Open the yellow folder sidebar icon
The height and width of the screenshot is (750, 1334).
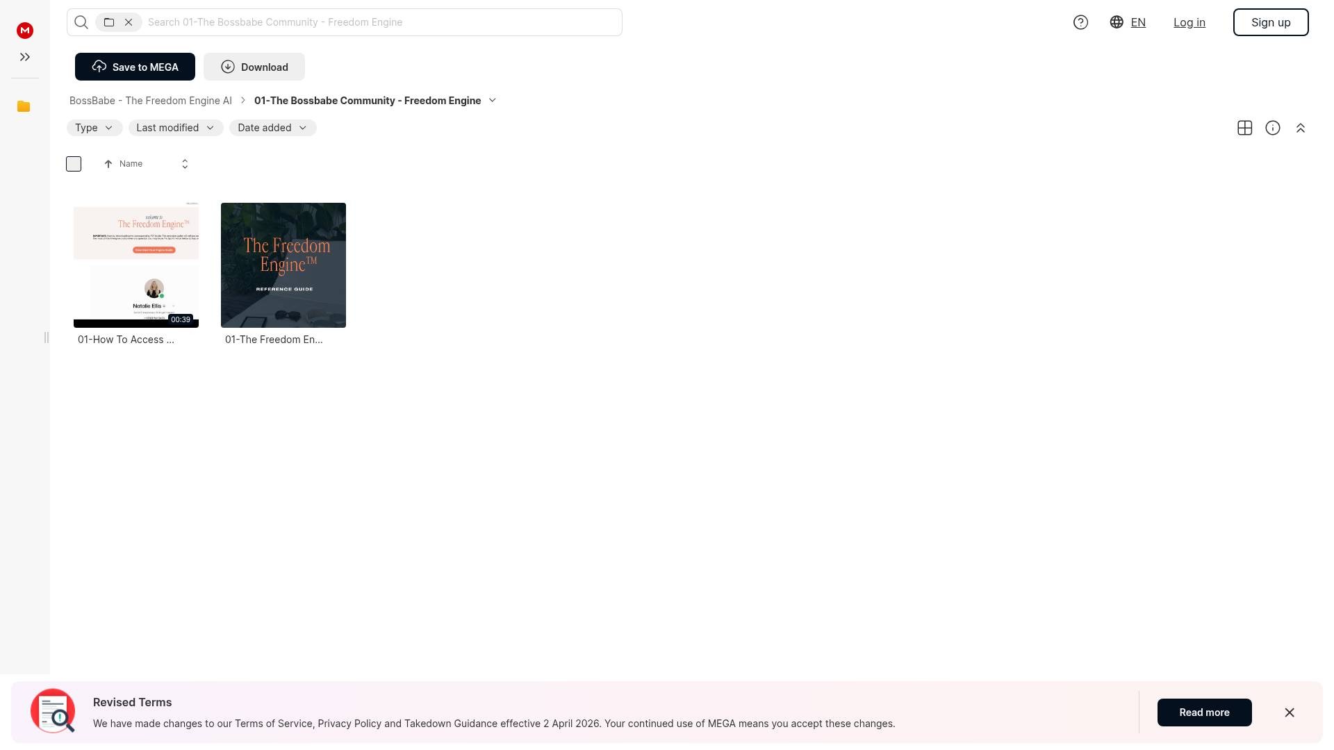pos(24,106)
